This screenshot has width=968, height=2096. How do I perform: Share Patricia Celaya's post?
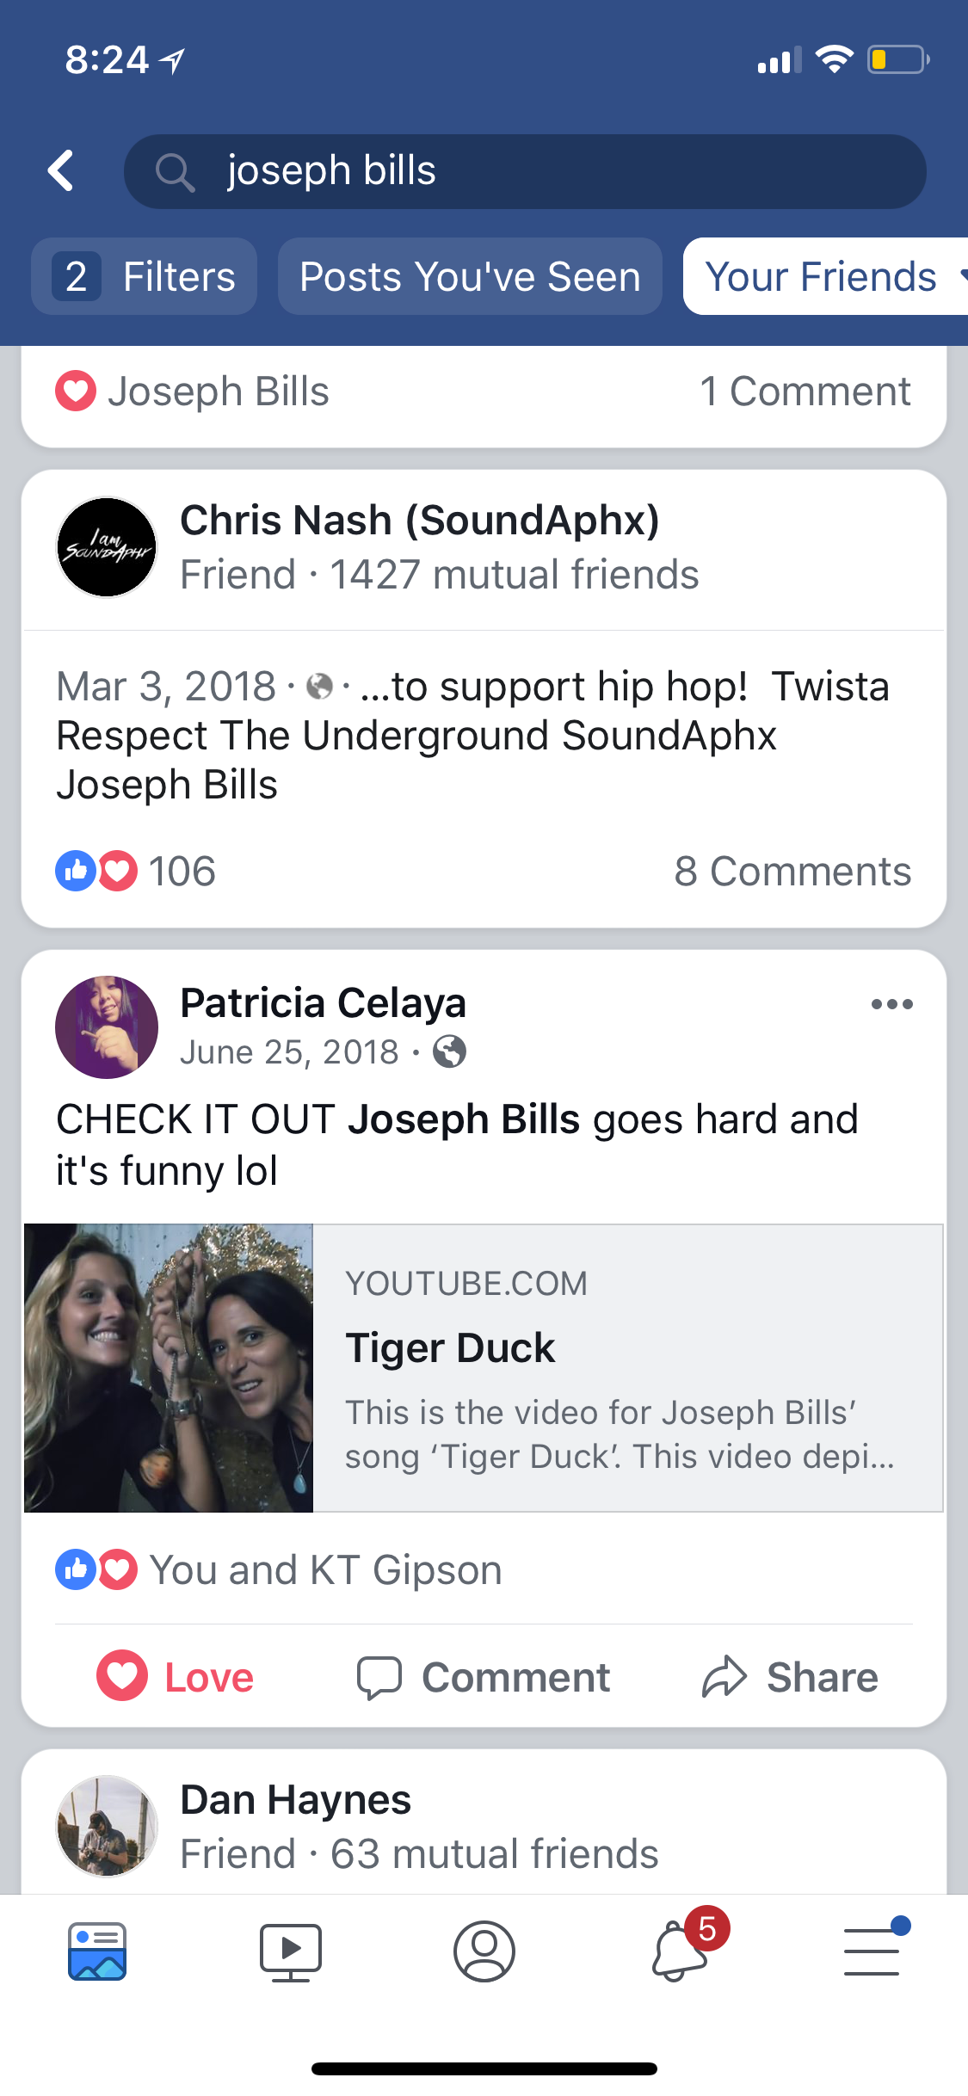pyautogui.click(x=790, y=1677)
